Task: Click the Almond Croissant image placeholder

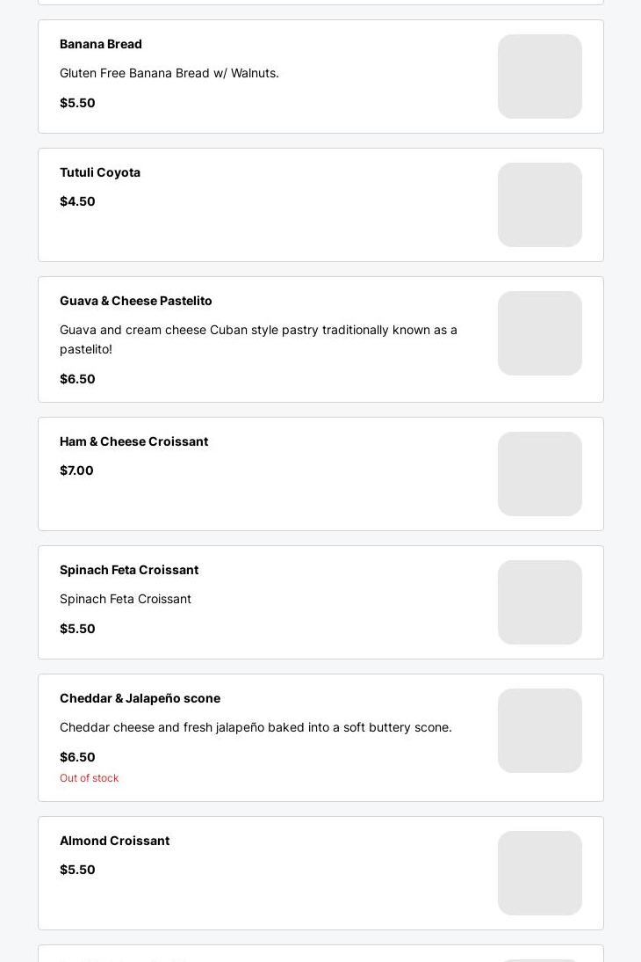Action: click(x=539, y=873)
